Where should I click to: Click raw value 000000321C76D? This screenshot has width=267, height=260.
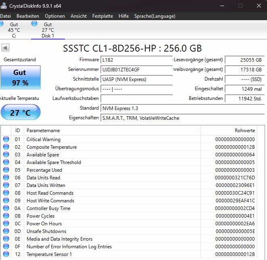point(235,178)
